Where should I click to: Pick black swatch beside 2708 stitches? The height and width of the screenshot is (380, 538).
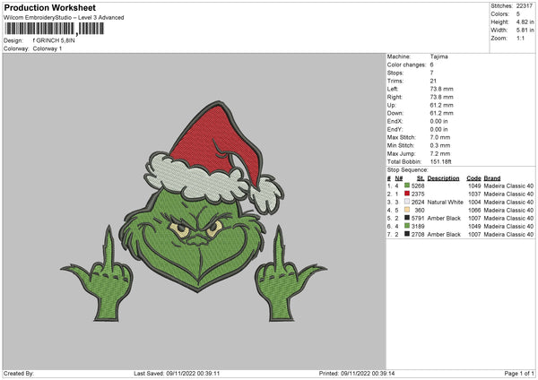click(x=407, y=234)
